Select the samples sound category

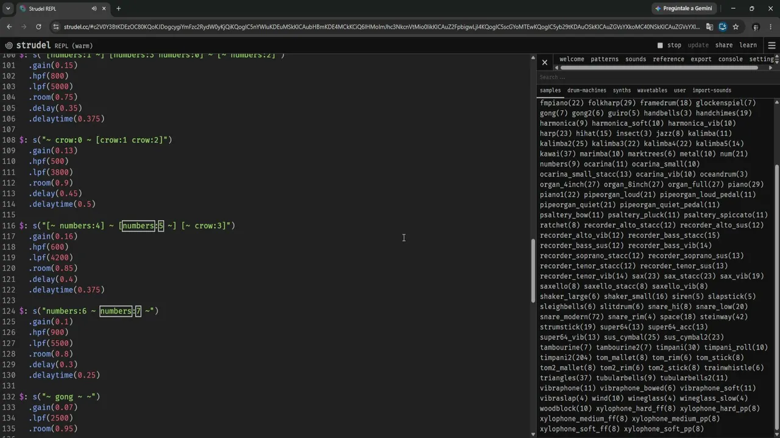tap(550, 91)
